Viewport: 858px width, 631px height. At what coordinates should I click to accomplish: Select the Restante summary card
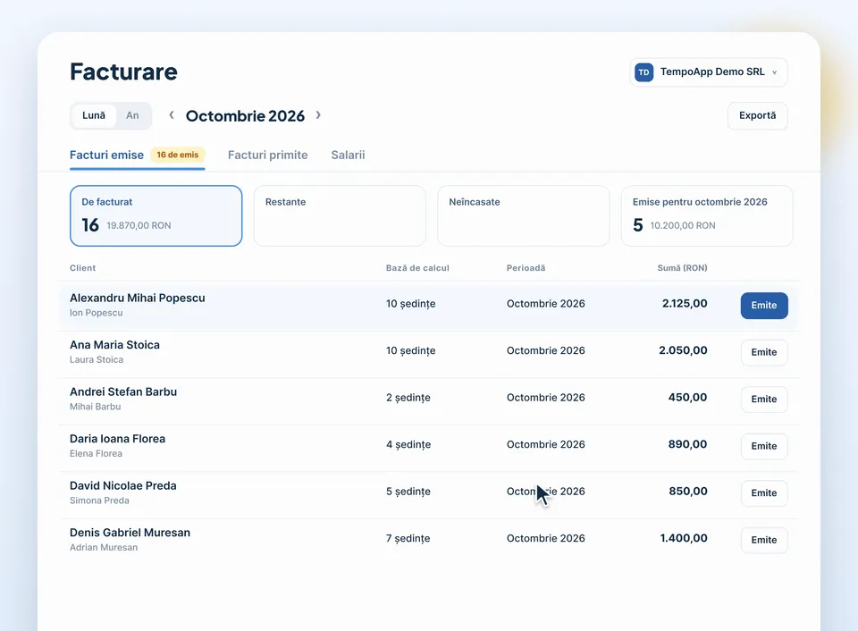pos(340,215)
